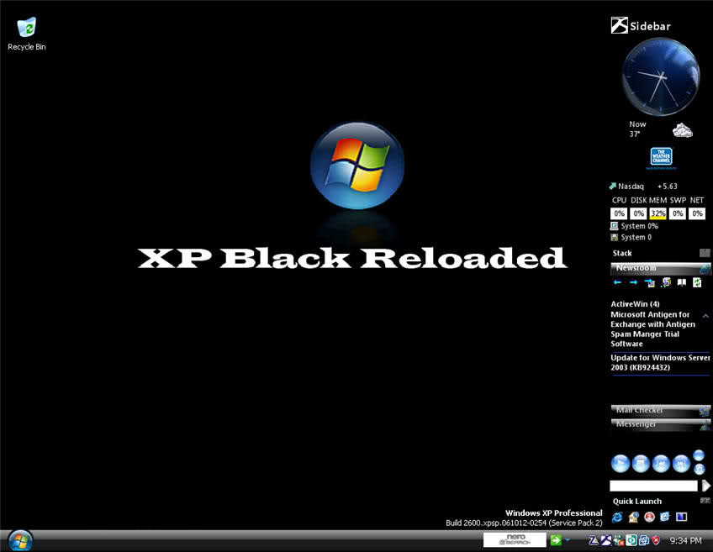Click the green arrow Nero search button
Image resolution: width=713 pixels, height=552 pixels.
tap(556, 540)
